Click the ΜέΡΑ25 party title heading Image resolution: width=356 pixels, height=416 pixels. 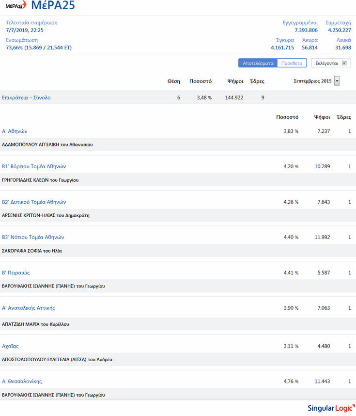[53, 6]
